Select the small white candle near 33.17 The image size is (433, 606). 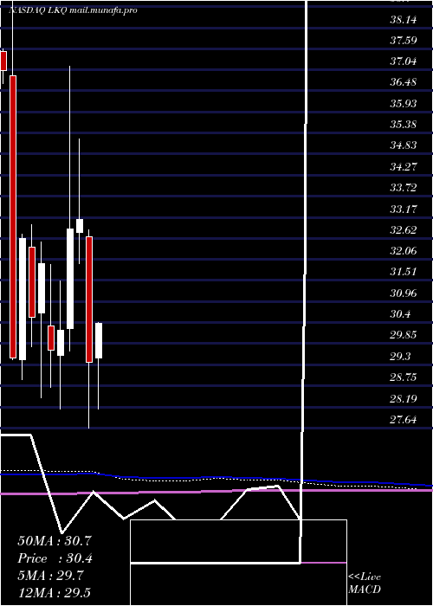click(80, 226)
